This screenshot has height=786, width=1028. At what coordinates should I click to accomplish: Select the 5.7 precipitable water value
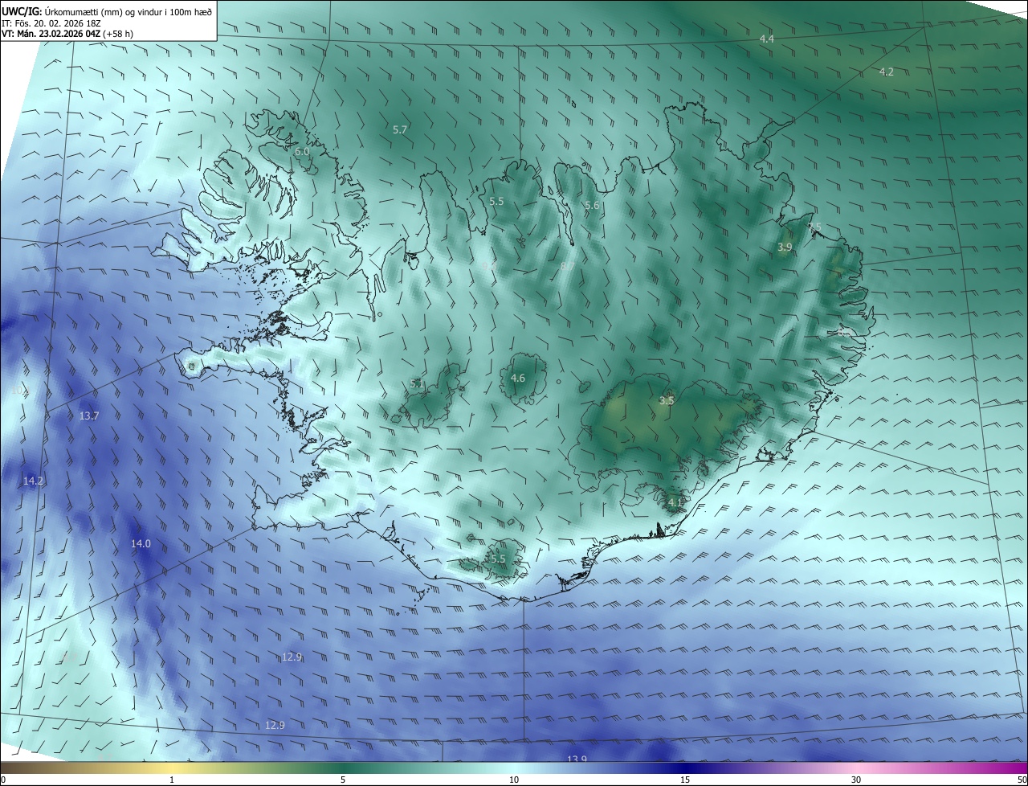click(x=400, y=129)
